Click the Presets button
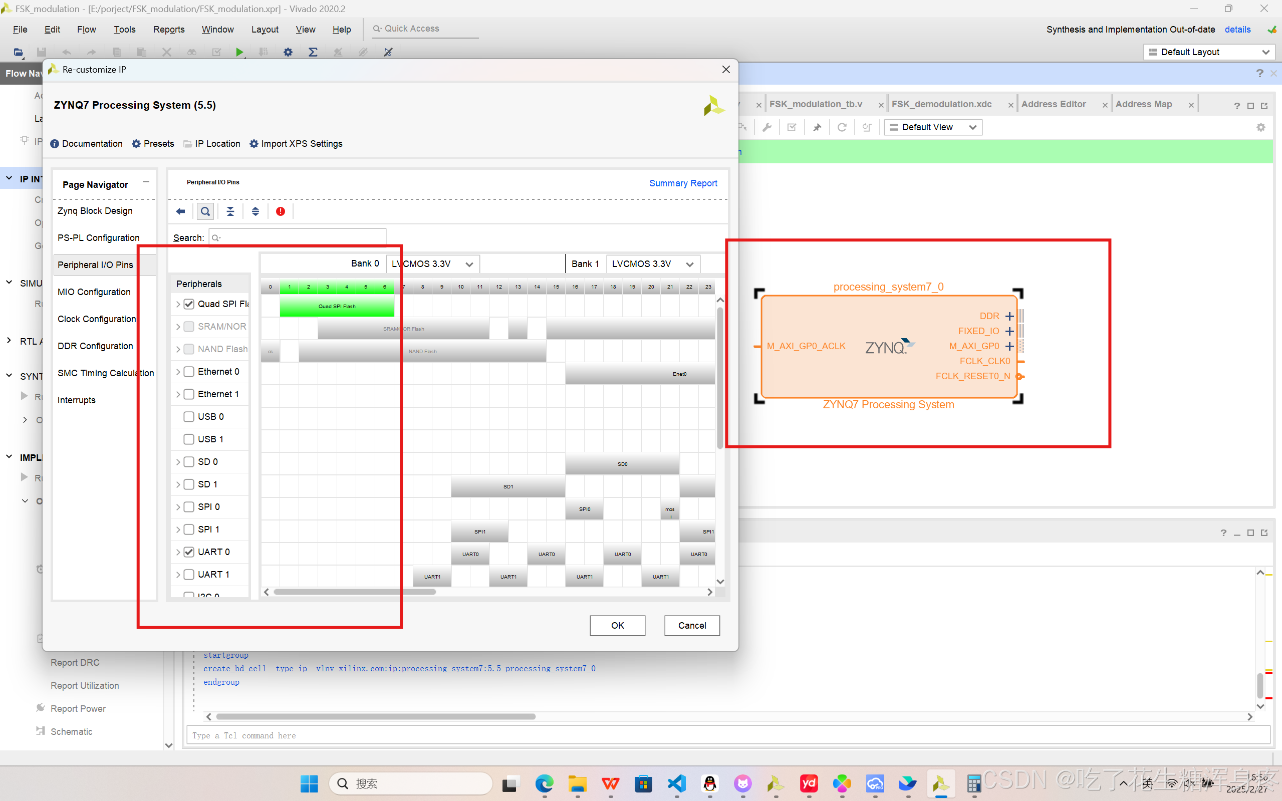Viewport: 1282px width, 801px height. point(153,144)
